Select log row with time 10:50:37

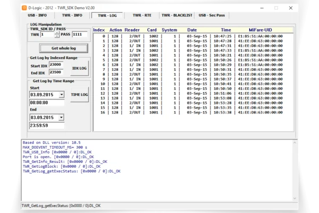click(x=192, y=79)
